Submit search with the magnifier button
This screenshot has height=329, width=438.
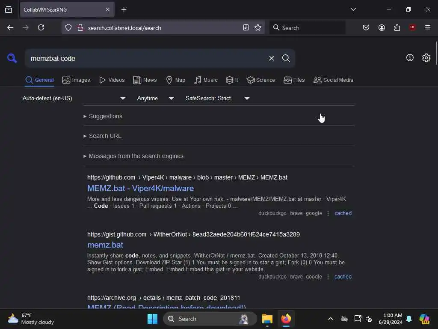coord(286,58)
